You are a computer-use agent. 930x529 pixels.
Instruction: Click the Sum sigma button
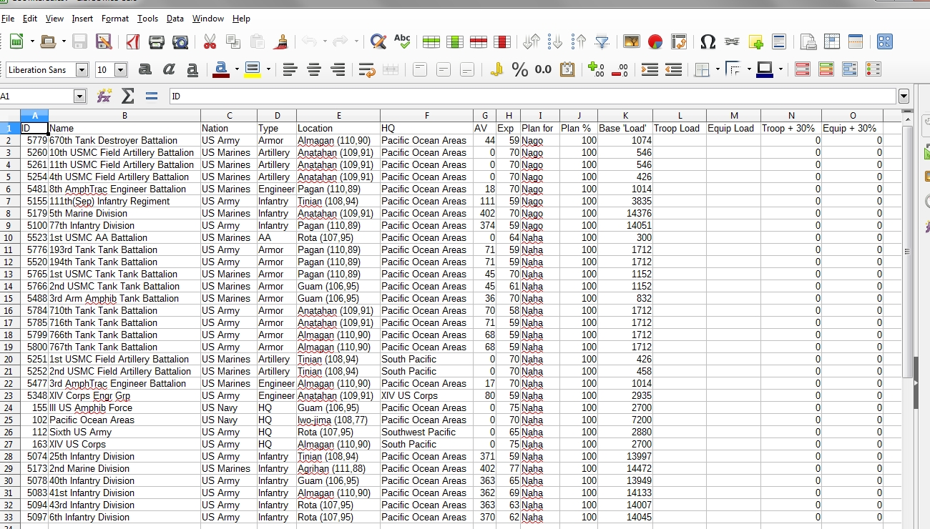129,95
